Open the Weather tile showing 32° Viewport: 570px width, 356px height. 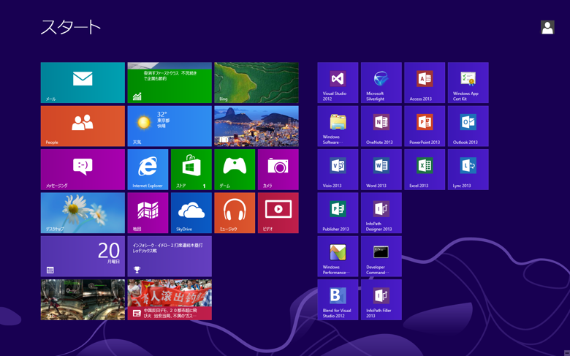tap(170, 126)
